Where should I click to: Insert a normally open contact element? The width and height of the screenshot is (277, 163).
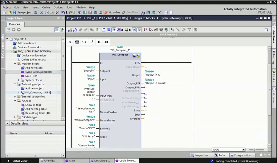click(x=99, y=42)
